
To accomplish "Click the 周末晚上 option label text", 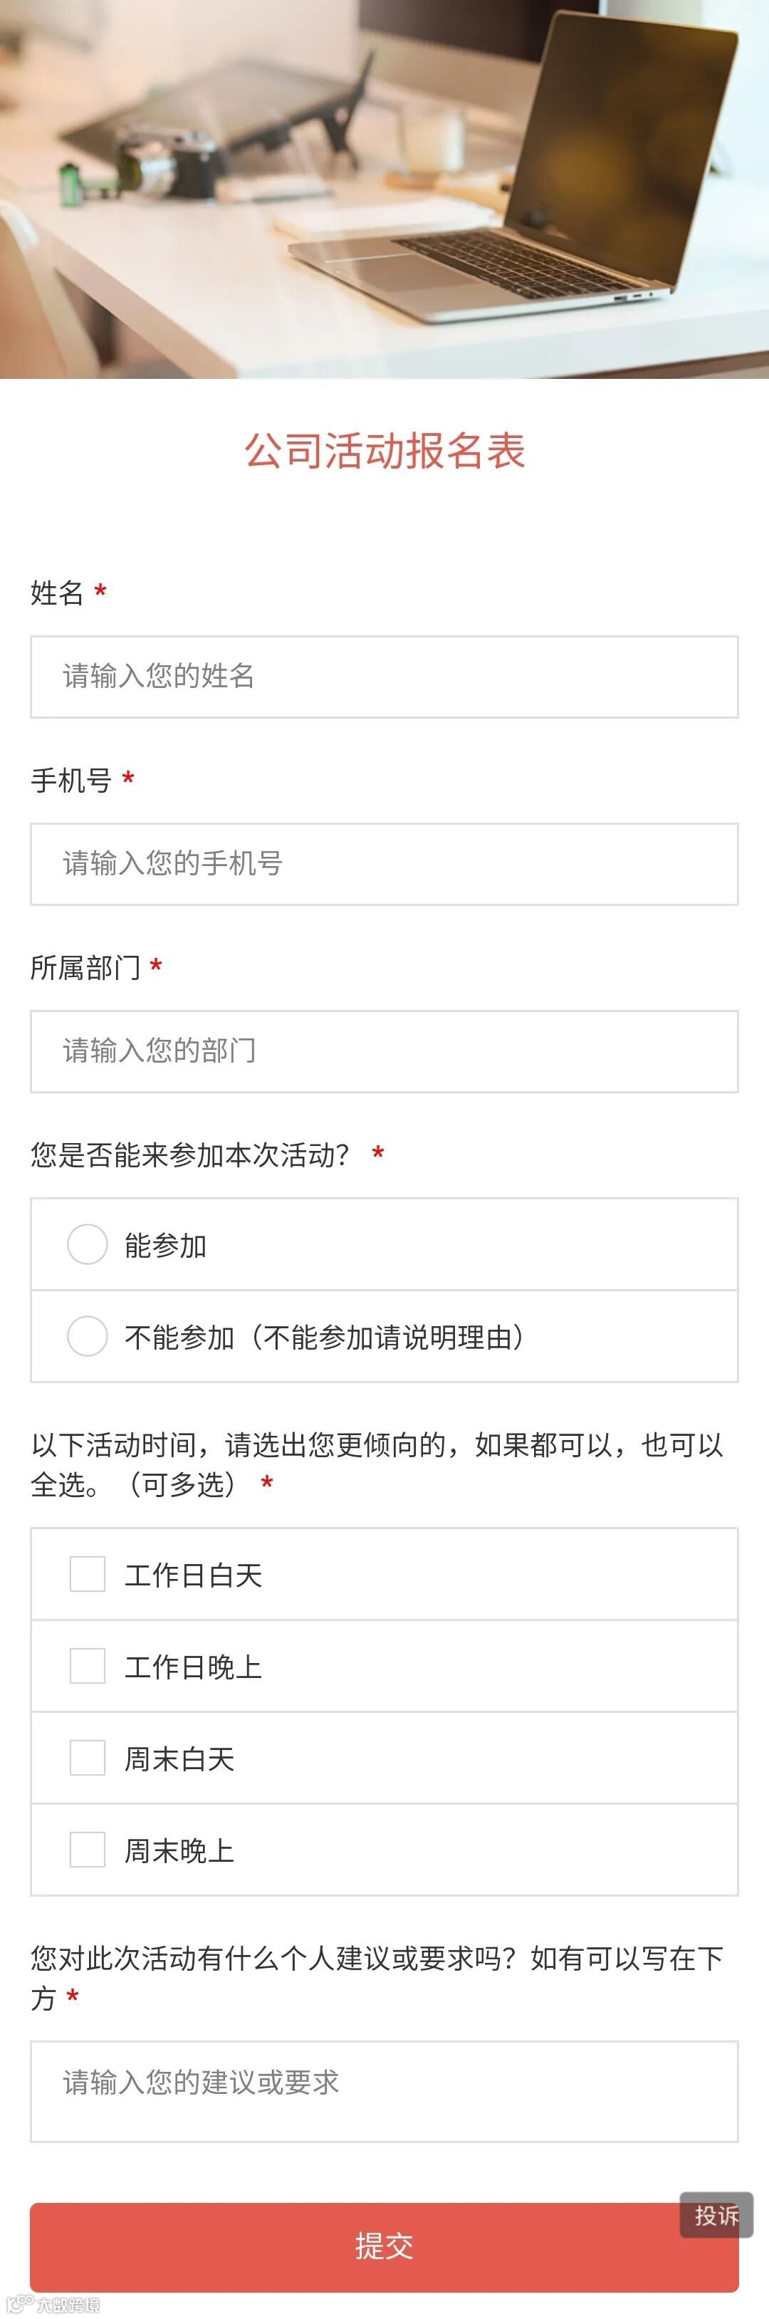I will point(179,1851).
